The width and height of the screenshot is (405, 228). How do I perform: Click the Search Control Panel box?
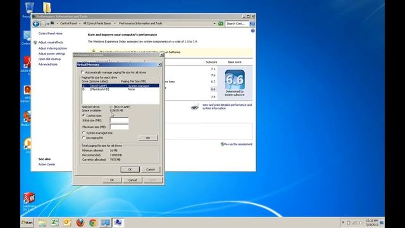click(x=237, y=23)
